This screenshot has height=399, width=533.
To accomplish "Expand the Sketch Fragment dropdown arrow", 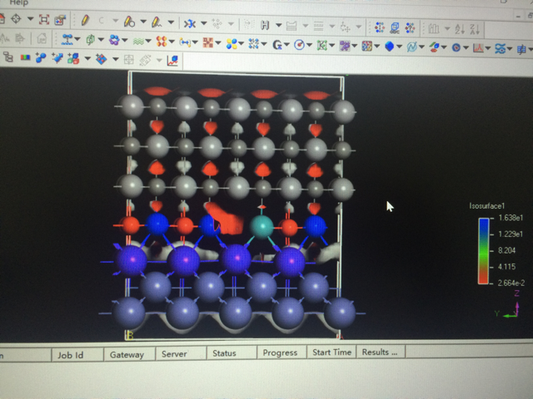I will pos(171,22).
